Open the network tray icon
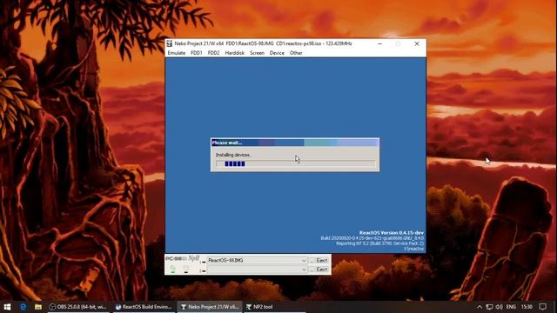This screenshot has height=313, width=557. click(489, 307)
